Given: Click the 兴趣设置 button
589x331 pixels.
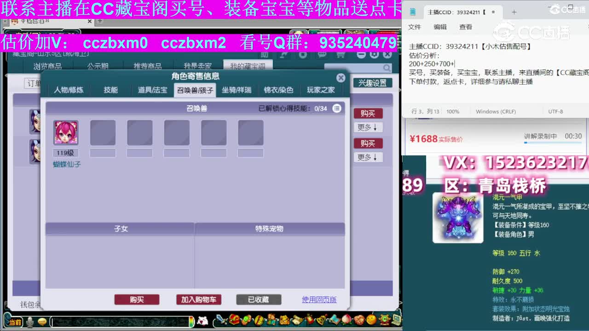Looking at the screenshot, I should [x=373, y=83].
